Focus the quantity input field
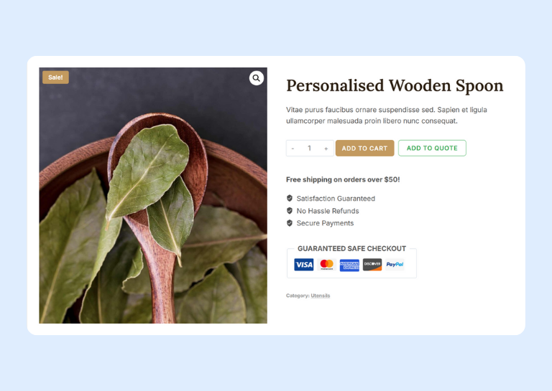This screenshot has height=391, width=552. click(310, 149)
